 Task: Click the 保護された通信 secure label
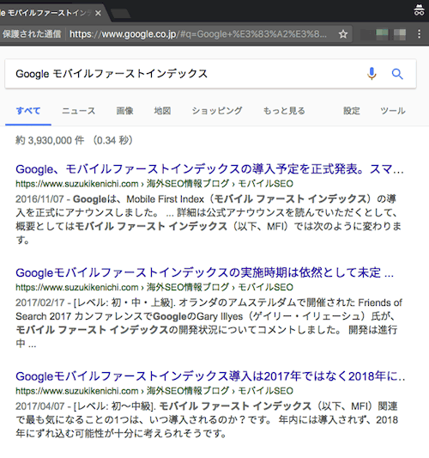[x=32, y=34]
